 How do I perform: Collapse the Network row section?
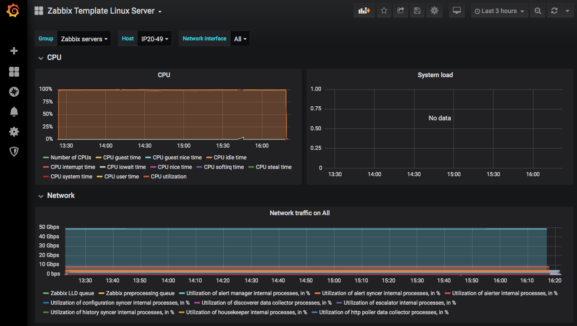pos(57,196)
